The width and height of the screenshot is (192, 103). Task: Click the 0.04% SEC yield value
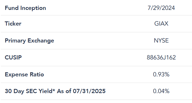click(161, 91)
